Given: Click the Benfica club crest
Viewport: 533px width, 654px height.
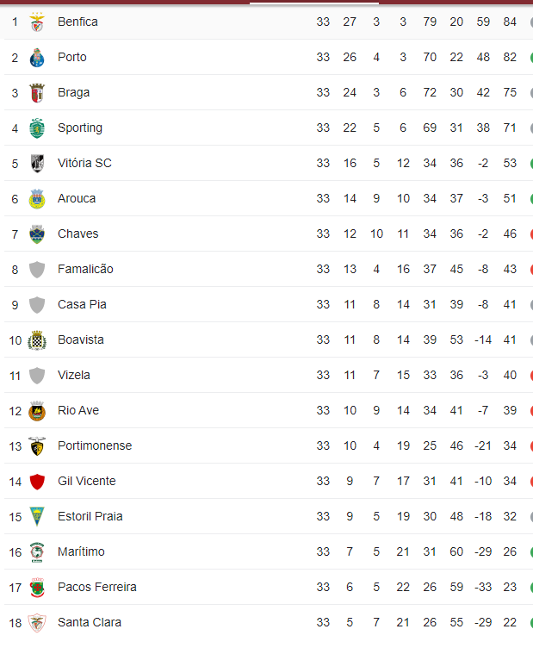Looking at the screenshot, I should (x=37, y=22).
